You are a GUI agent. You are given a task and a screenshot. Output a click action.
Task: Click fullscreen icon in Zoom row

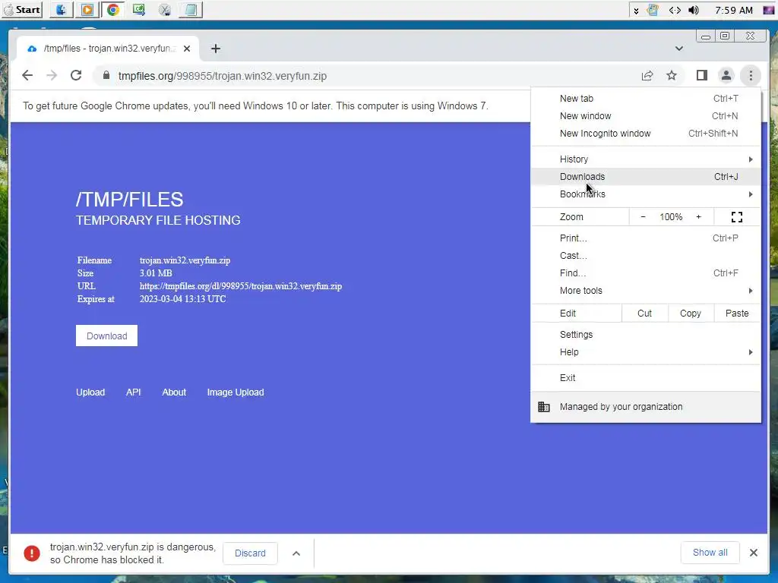click(x=737, y=216)
